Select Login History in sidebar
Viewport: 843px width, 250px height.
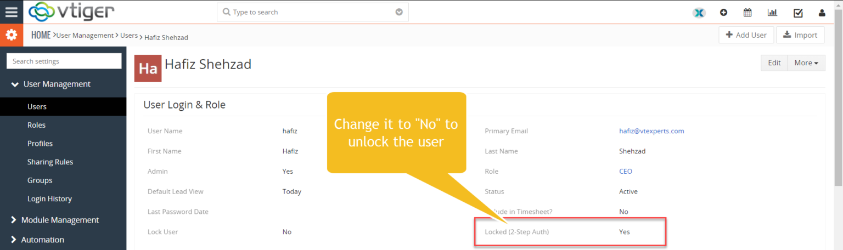[49, 198]
